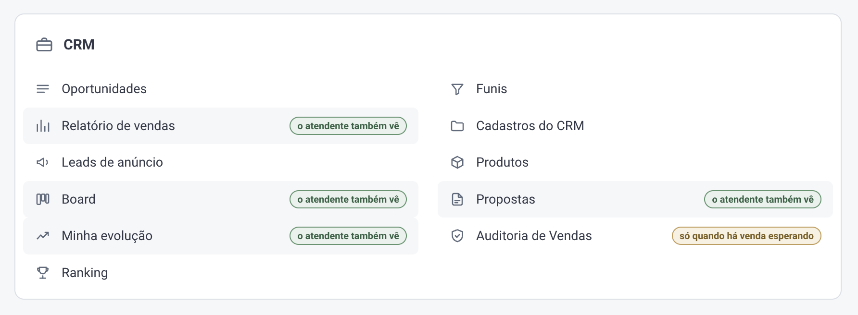Open Board via its kanban icon

point(43,199)
